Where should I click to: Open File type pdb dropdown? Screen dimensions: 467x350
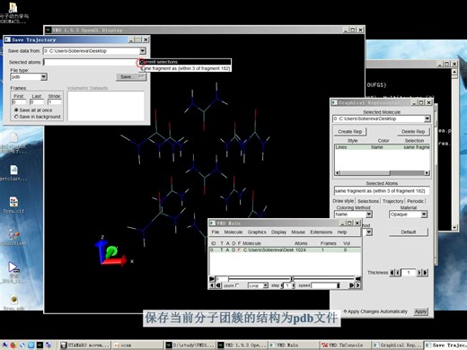[43, 77]
